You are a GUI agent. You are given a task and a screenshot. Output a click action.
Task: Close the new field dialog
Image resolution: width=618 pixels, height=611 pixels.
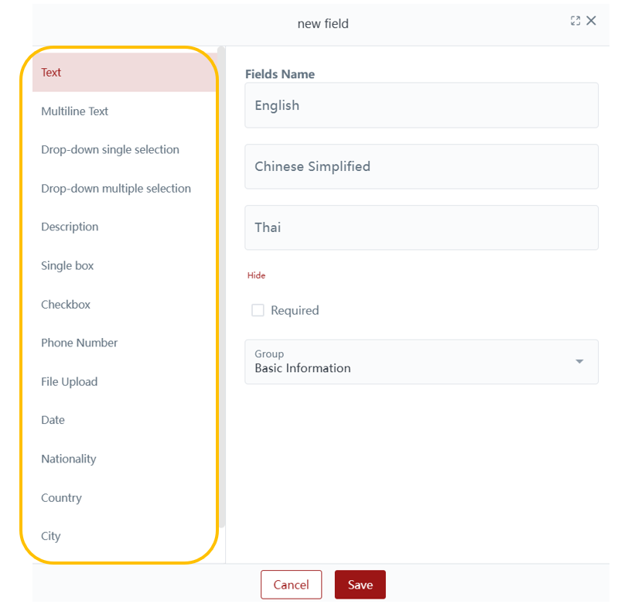(591, 21)
